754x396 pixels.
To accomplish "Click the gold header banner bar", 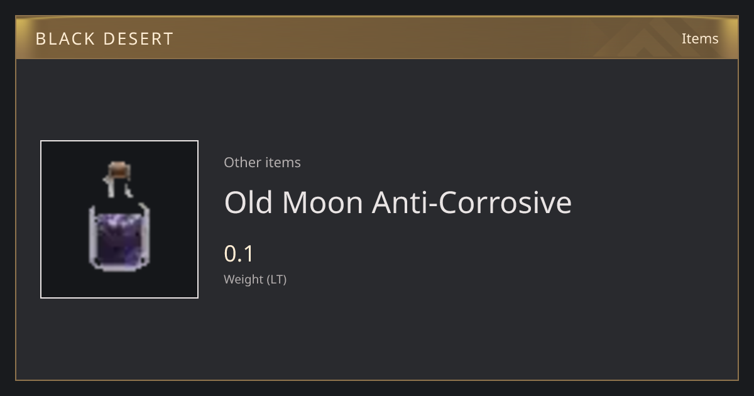I will coord(377,38).
